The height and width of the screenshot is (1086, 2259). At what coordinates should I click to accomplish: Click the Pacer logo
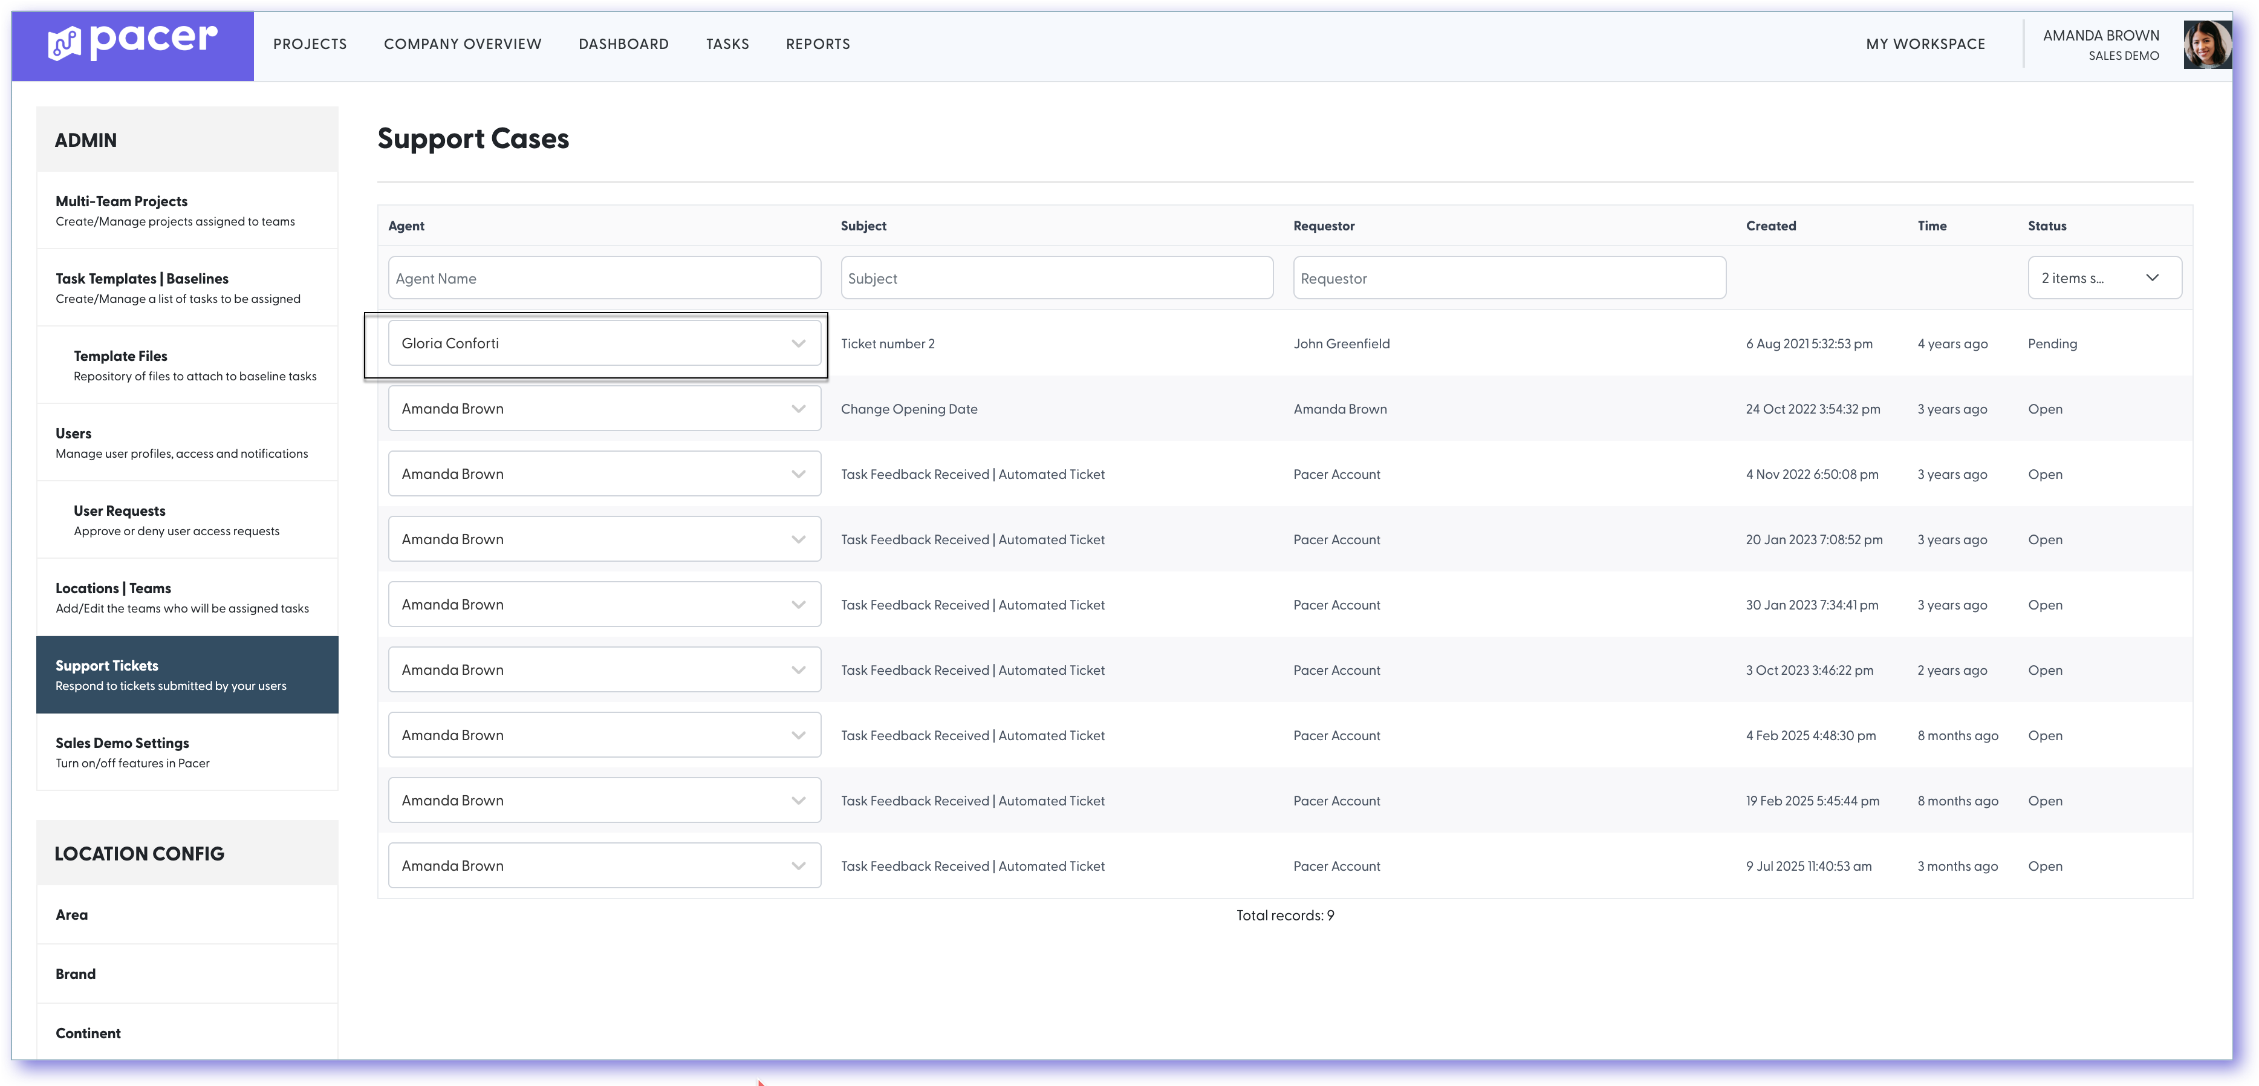[132, 41]
